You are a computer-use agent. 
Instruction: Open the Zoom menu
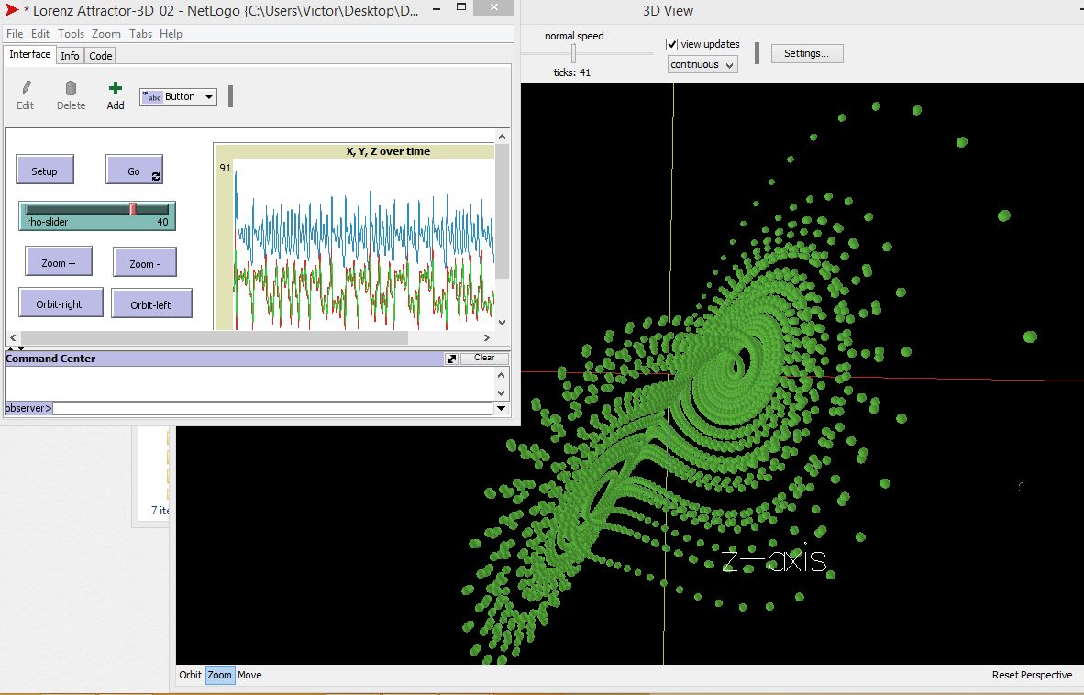tap(105, 33)
